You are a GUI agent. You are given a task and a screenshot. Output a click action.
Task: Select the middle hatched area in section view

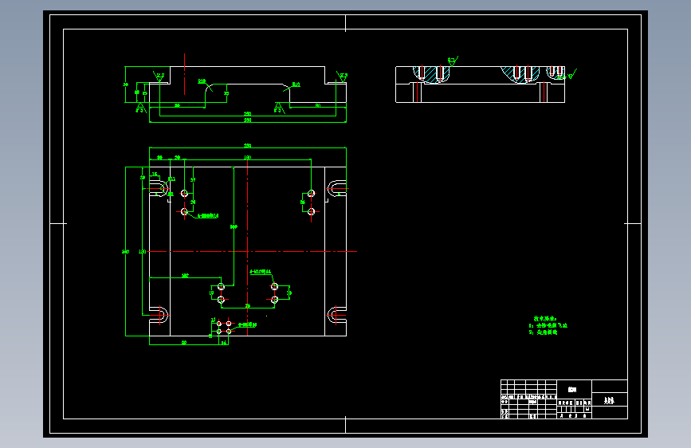(x=520, y=74)
